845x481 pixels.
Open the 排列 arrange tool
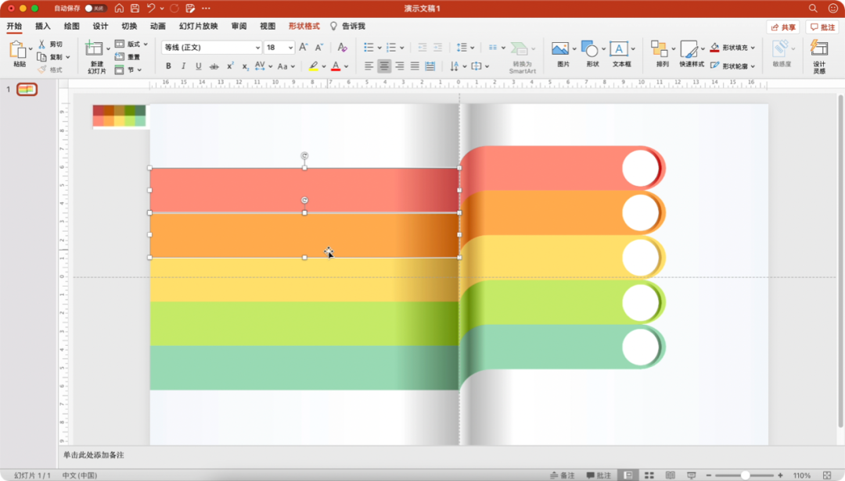pos(660,54)
